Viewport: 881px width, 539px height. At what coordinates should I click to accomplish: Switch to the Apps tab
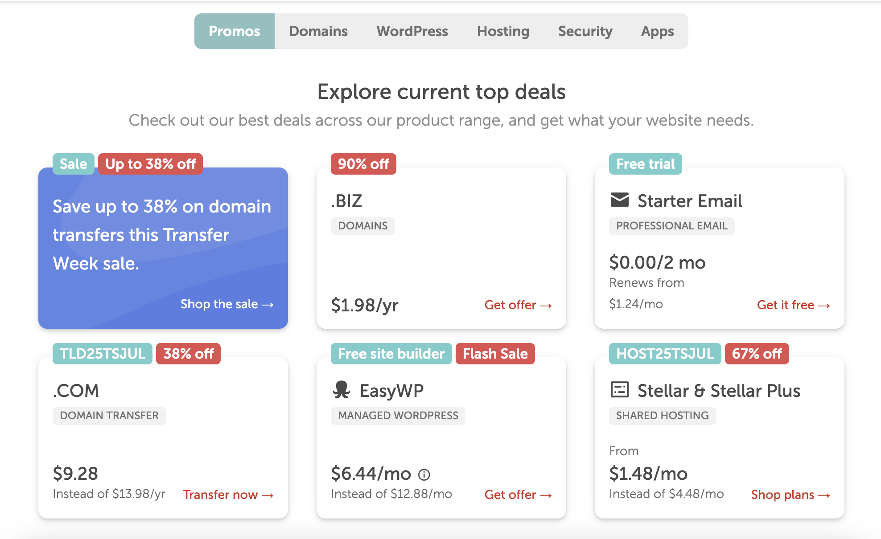pos(658,31)
